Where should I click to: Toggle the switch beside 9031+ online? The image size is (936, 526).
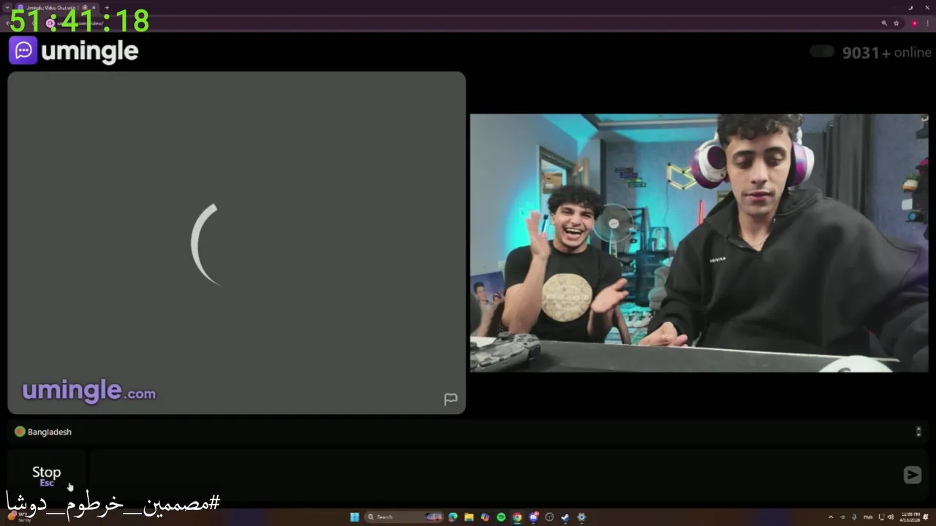click(823, 52)
